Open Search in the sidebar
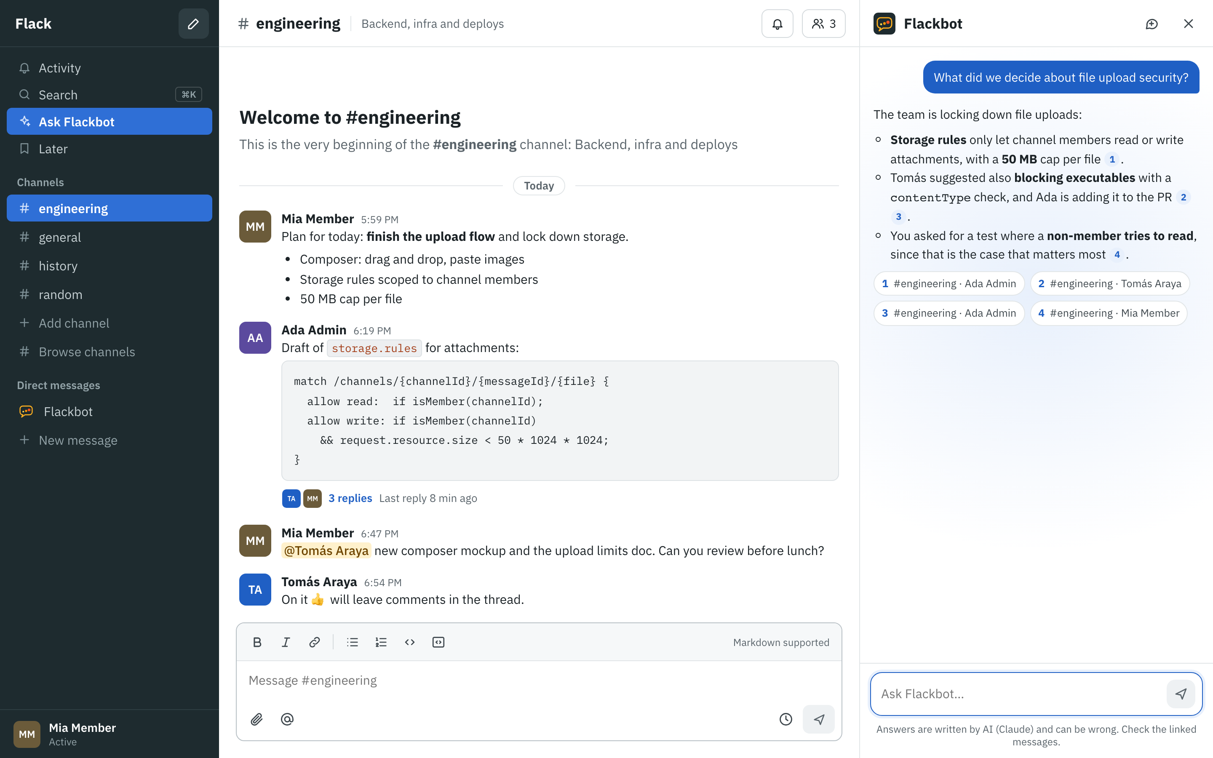 coord(109,95)
